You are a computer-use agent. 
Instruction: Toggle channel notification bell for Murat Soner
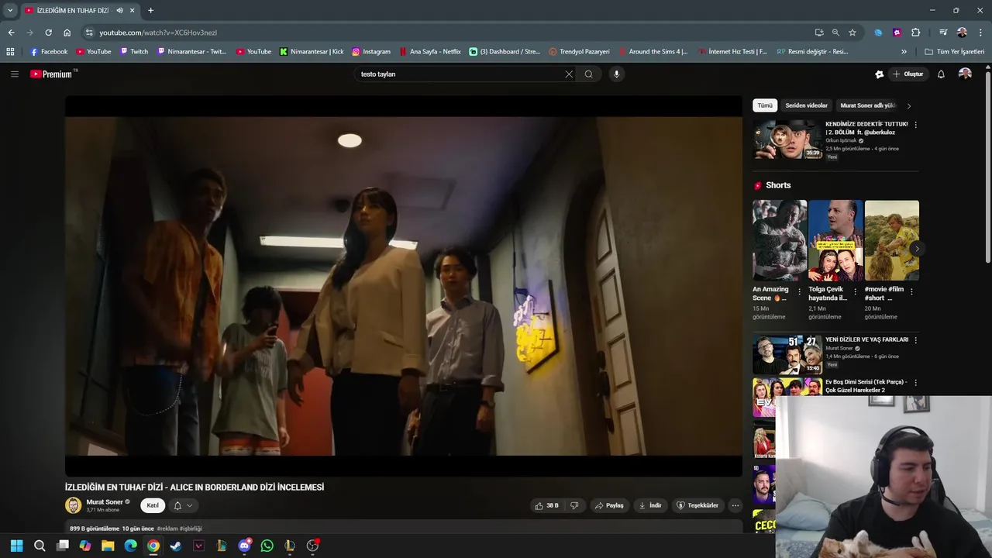(x=177, y=505)
